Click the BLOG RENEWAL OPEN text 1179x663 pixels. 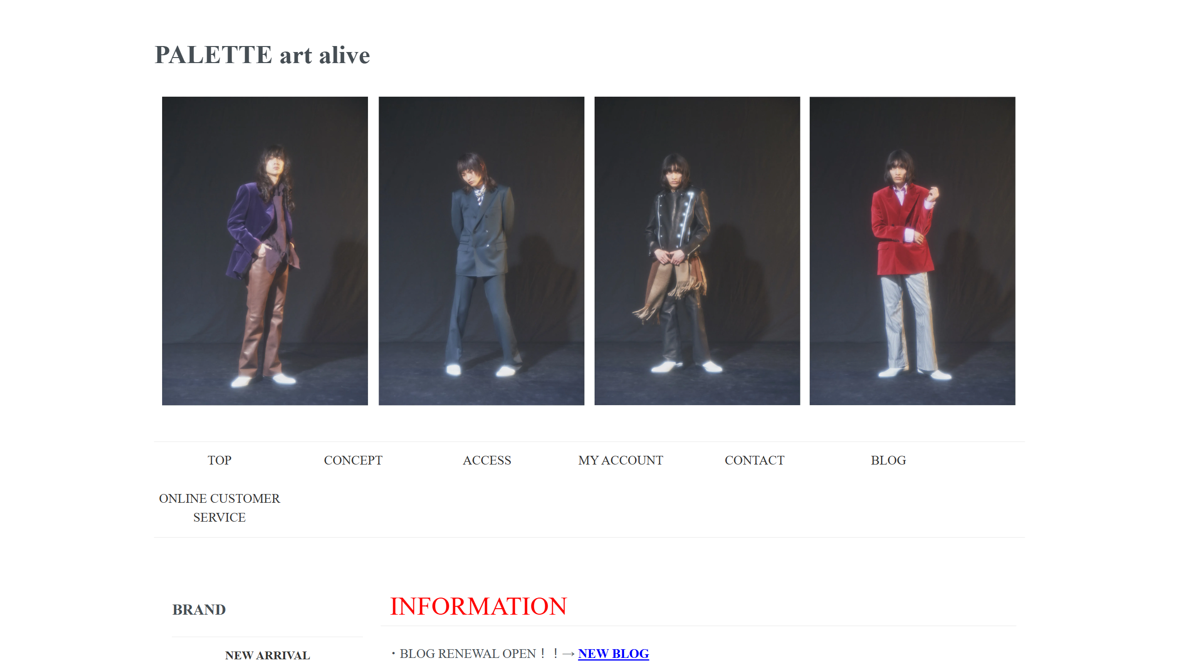(x=474, y=653)
